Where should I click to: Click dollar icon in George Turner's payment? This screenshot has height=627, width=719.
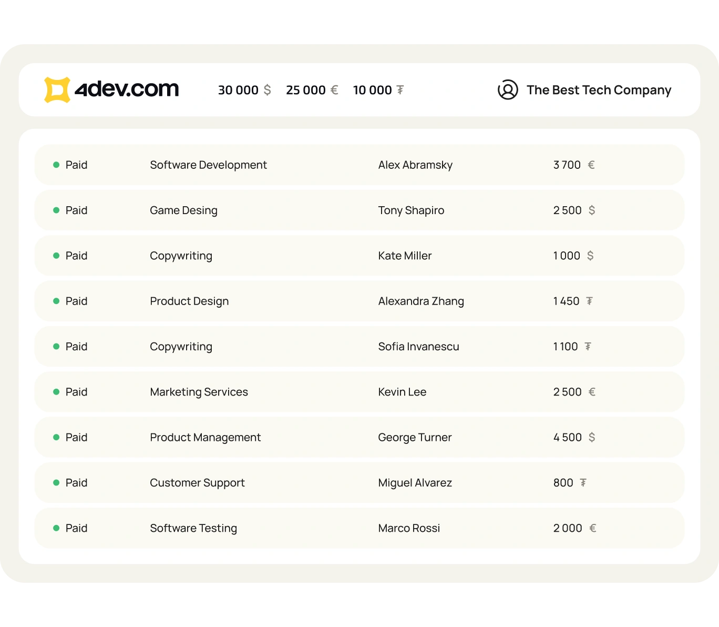pyautogui.click(x=592, y=438)
